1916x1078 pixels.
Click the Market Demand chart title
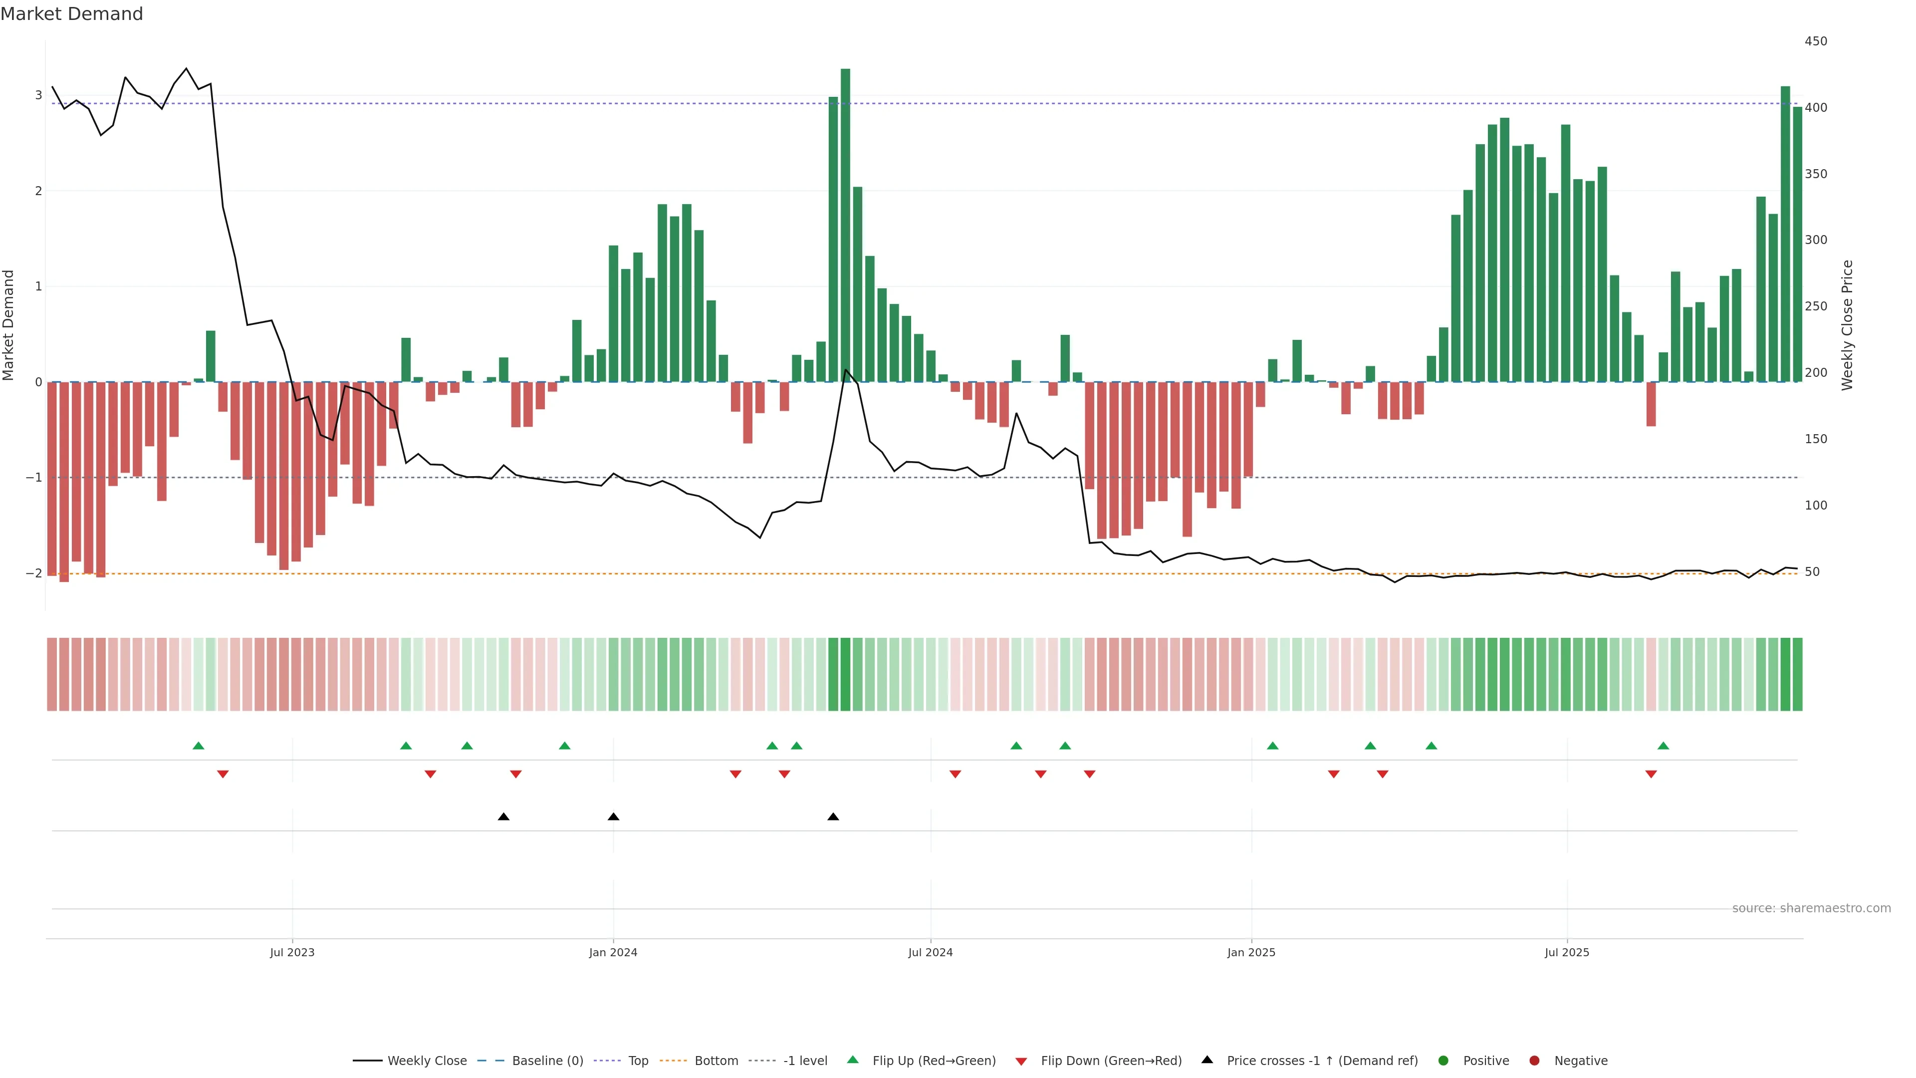tap(72, 14)
